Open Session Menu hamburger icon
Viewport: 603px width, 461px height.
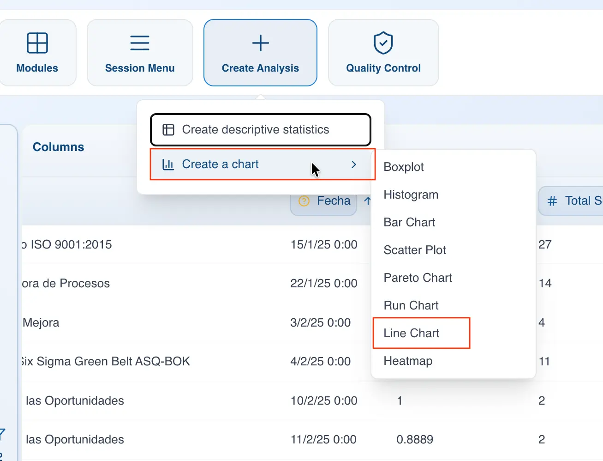click(x=140, y=43)
